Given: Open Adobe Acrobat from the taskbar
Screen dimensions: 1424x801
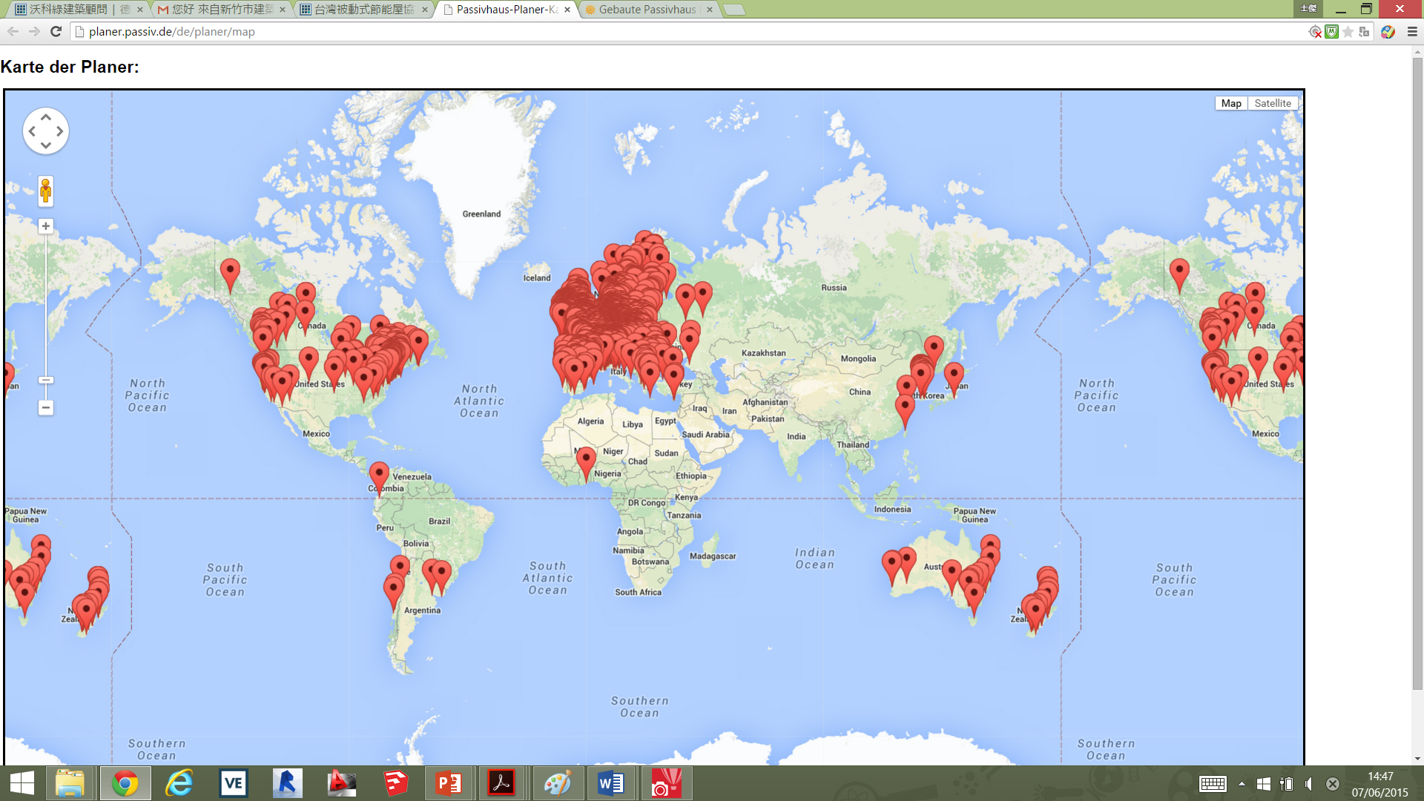Looking at the screenshot, I should click(x=501, y=783).
